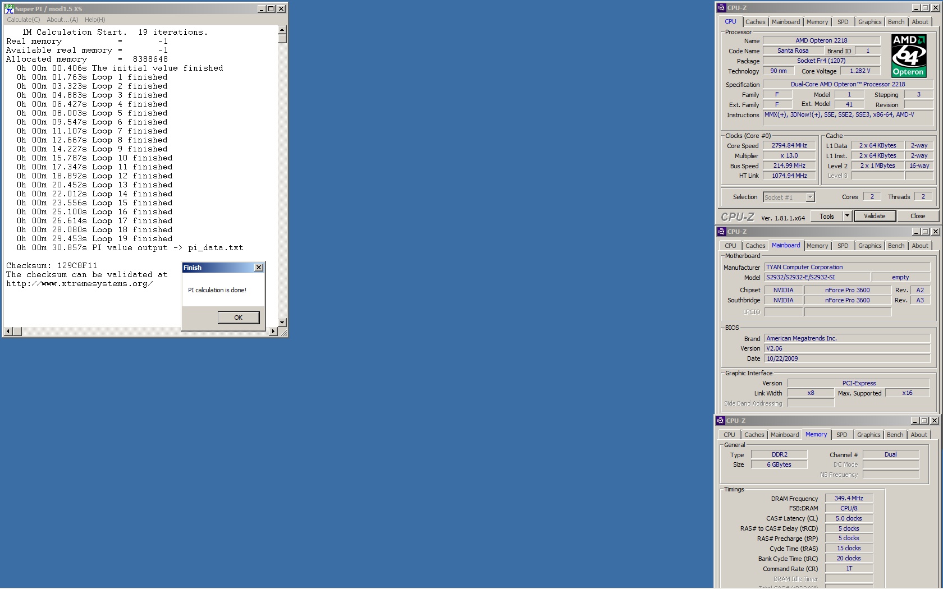Maximize the Super PI window
The width and height of the screenshot is (943, 589).
coord(271,8)
